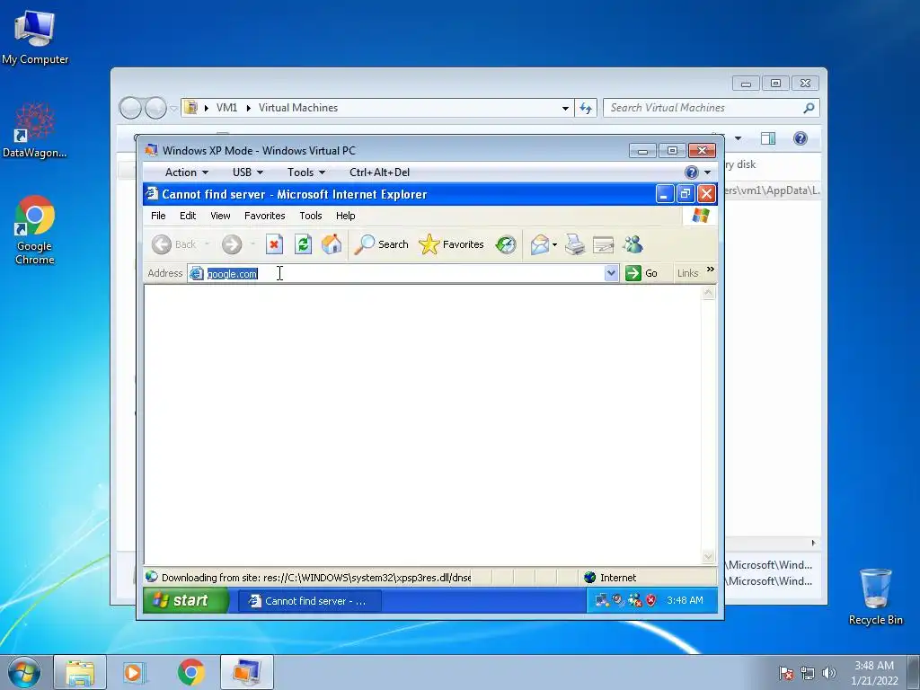Click the Windows flag logo in IE
Image resolution: width=920 pixels, height=690 pixels.
(700, 216)
